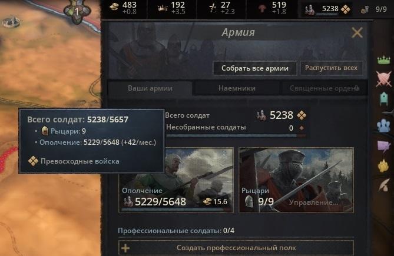Click the renown icon showing 519

coord(262,9)
